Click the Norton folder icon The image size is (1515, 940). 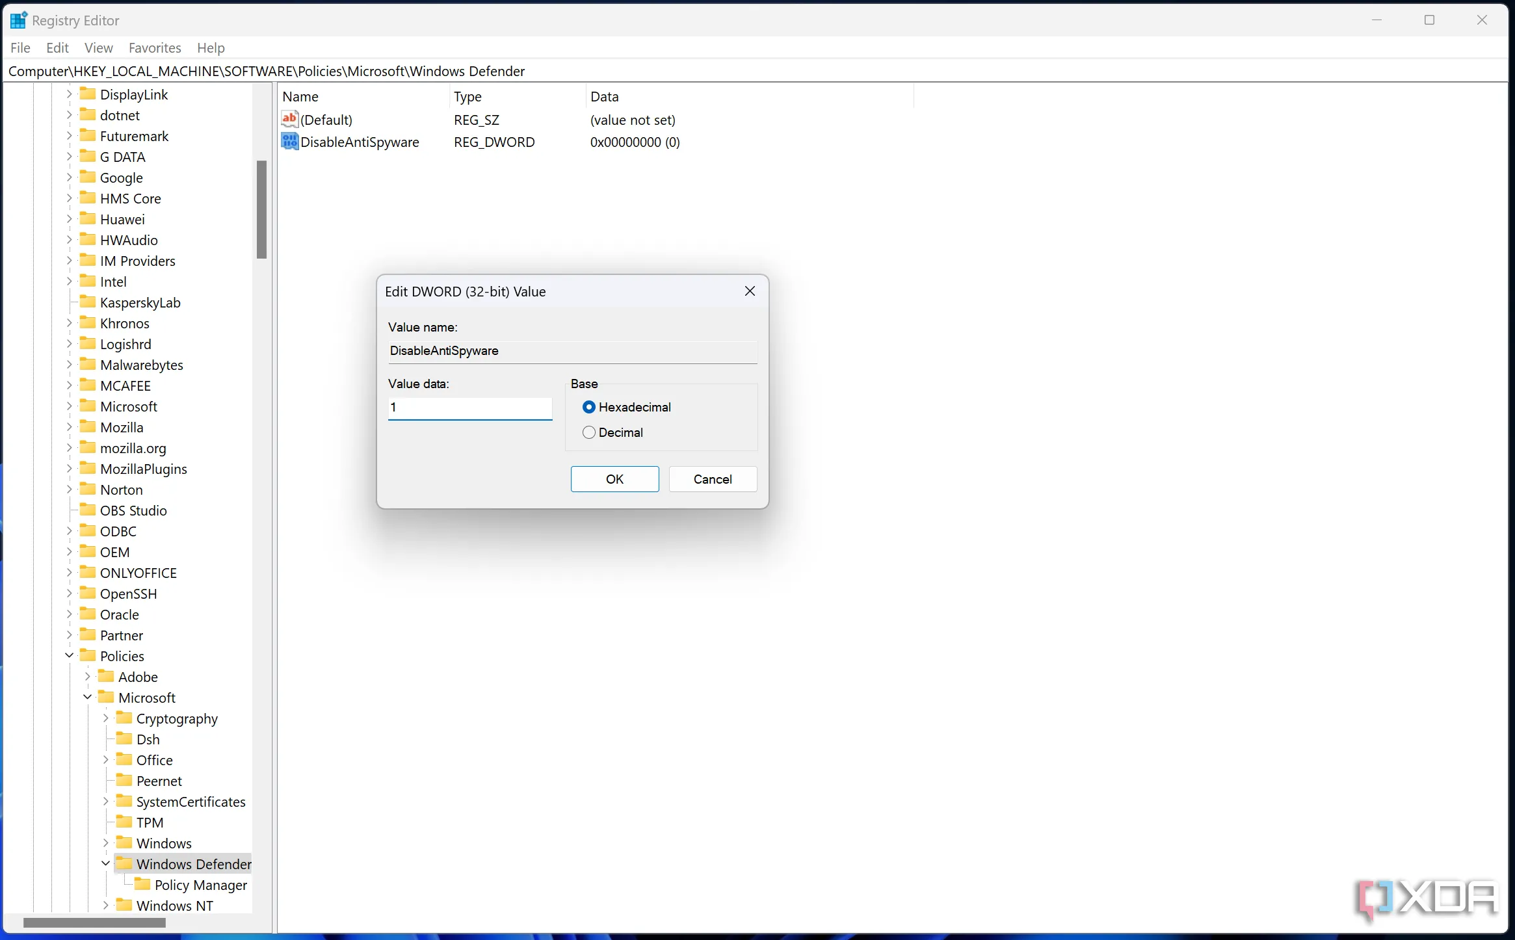(88, 489)
